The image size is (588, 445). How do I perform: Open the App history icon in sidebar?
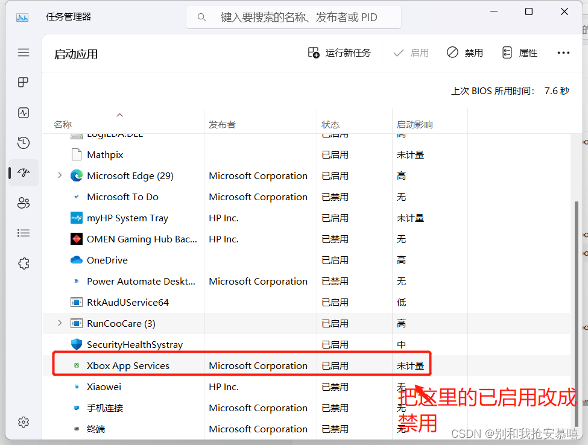24,143
